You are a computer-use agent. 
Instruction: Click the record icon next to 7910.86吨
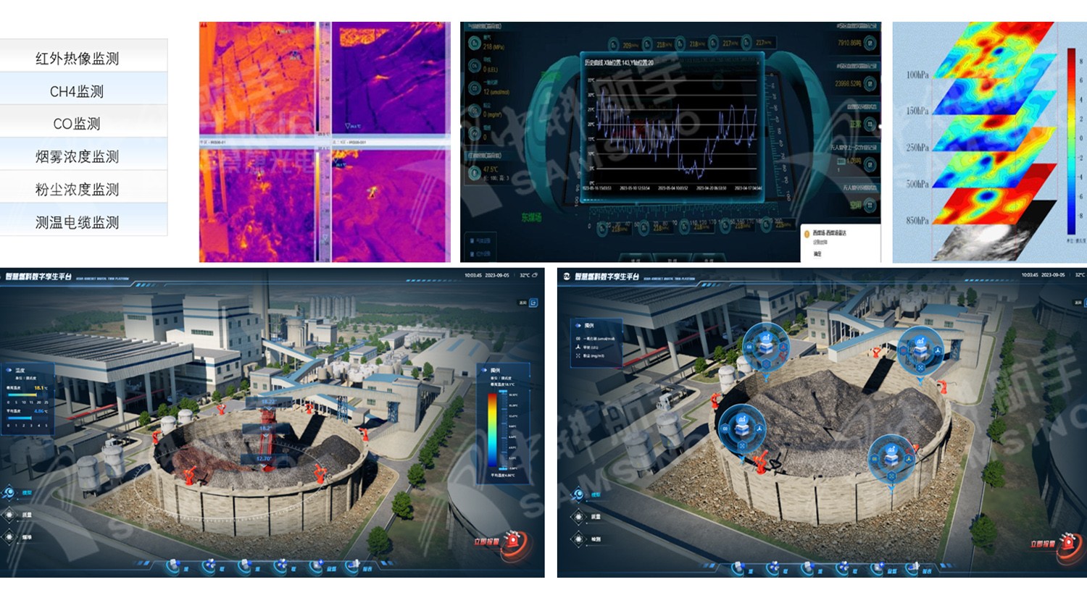tap(870, 43)
